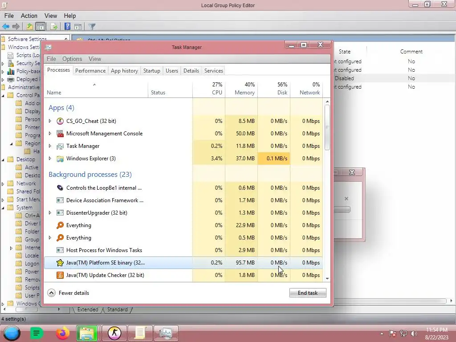Click Host Process for Windows Tasks row
This screenshot has width=456, height=342.
(x=183, y=250)
